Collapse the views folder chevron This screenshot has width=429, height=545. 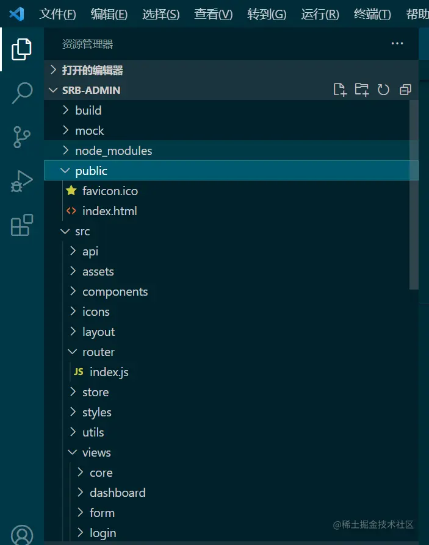click(x=73, y=452)
